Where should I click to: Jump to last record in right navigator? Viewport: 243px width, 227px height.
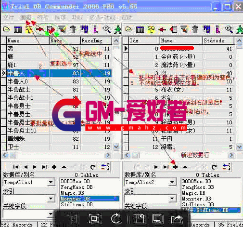click(166, 167)
